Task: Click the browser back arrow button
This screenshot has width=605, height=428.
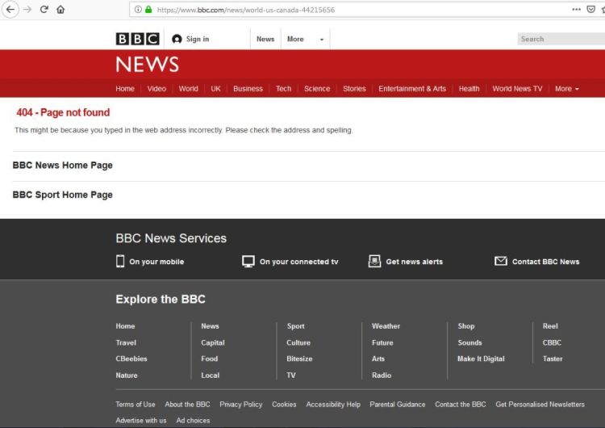Action: (10, 9)
